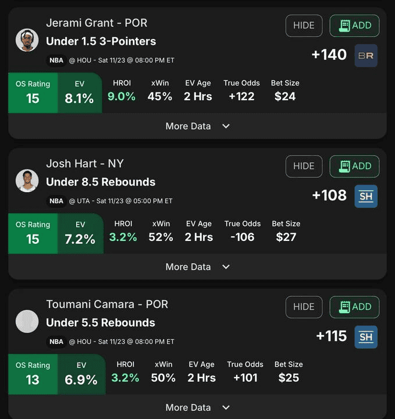Click Josh Hart's player avatar

tap(27, 180)
